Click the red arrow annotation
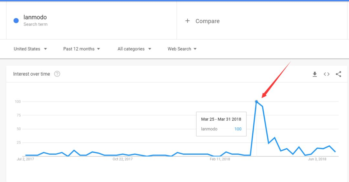349x182 pixels. 276,80
